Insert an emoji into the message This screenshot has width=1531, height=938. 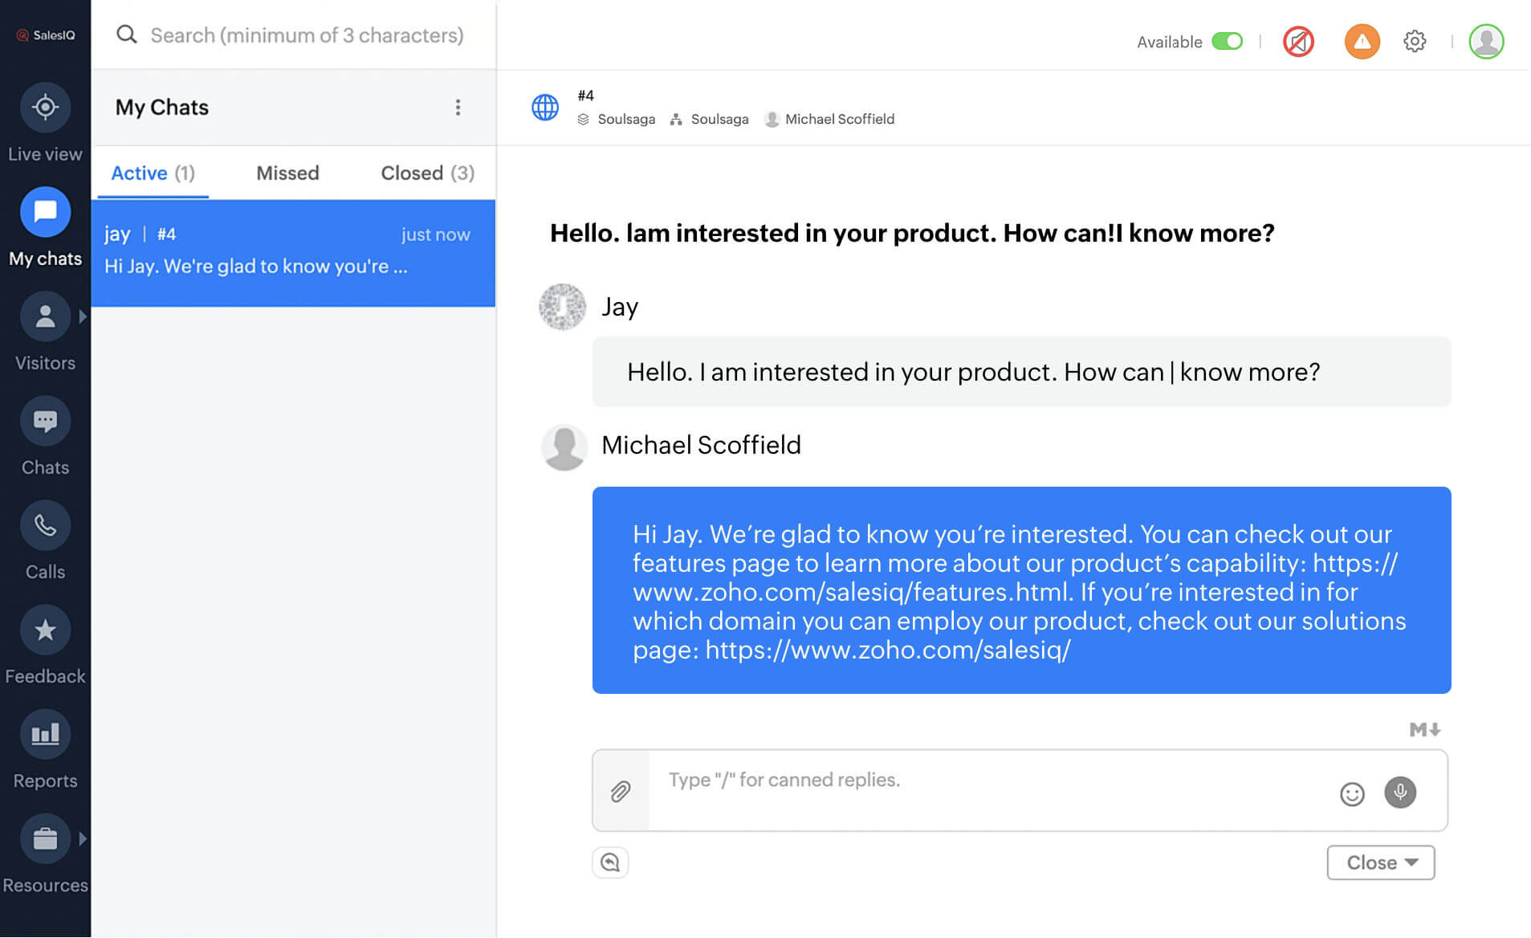pos(1352,793)
